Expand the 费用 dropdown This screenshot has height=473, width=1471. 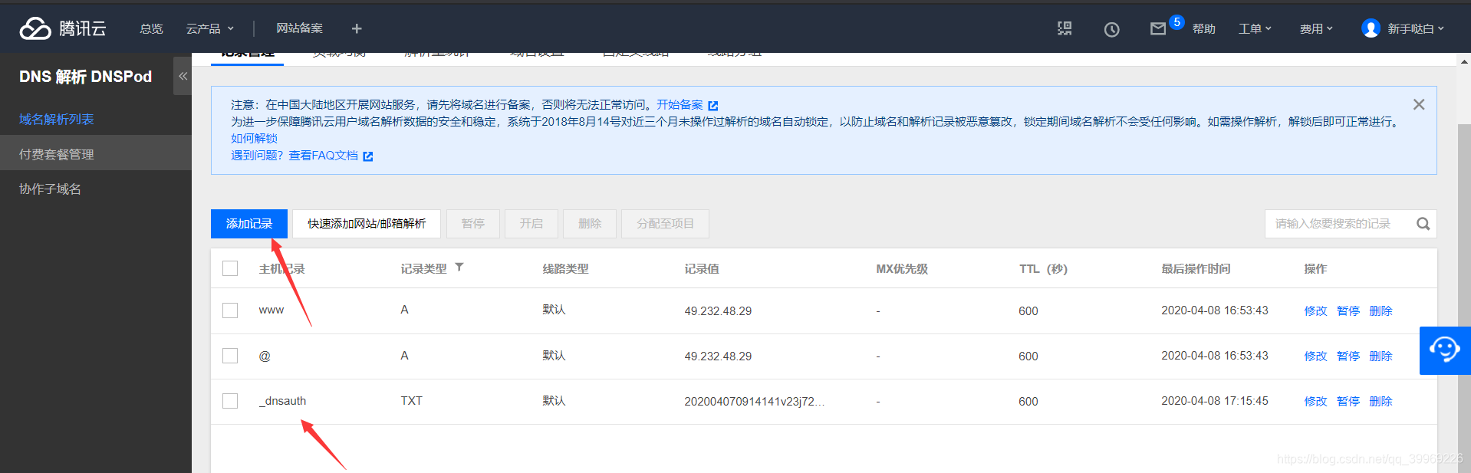coord(1316,28)
